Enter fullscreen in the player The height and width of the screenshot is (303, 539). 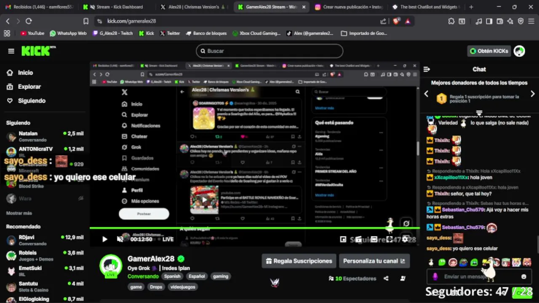[x=390, y=239]
